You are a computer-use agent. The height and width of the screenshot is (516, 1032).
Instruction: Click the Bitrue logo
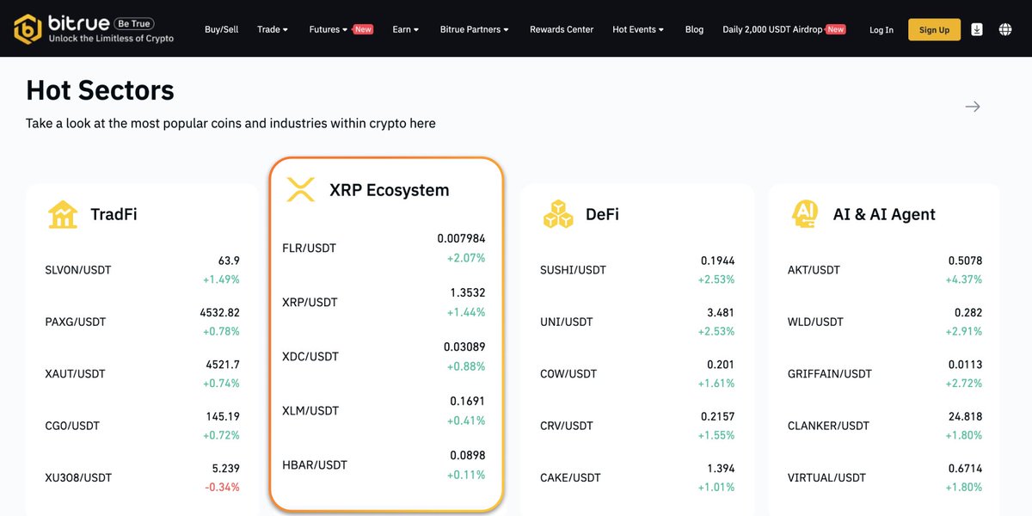click(95, 28)
